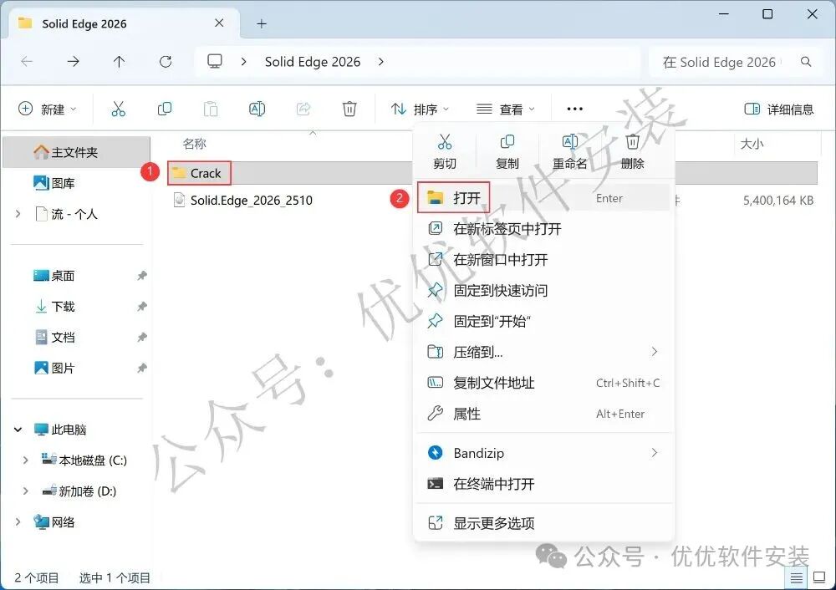Screen dimensions: 836x590
Task: Sort by the 名称 column header
Action: pyautogui.click(x=194, y=144)
